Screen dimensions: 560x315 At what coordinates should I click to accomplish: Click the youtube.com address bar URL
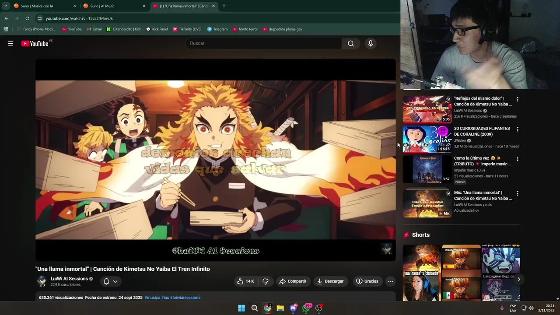click(79, 18)
